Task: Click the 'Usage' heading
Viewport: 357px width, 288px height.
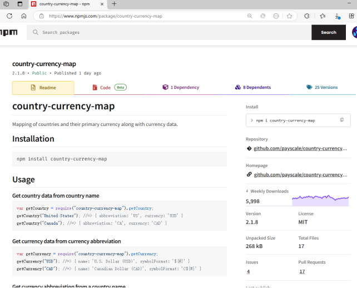Action: pos(23,180)
